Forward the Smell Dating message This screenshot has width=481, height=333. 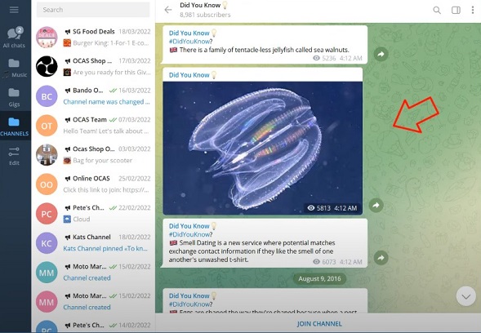point(381,258)
